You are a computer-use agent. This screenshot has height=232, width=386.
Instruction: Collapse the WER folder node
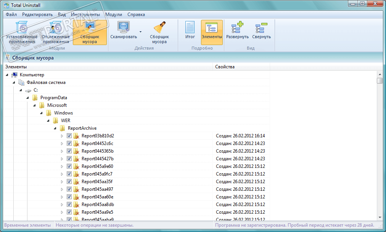[x=48, y=121]
